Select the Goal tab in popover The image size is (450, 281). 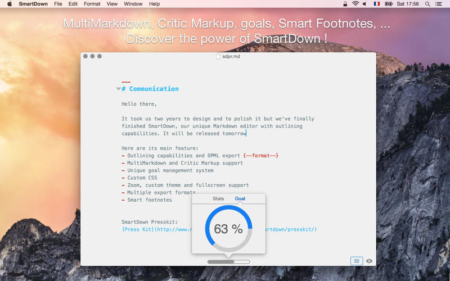[x=240, y=198]
